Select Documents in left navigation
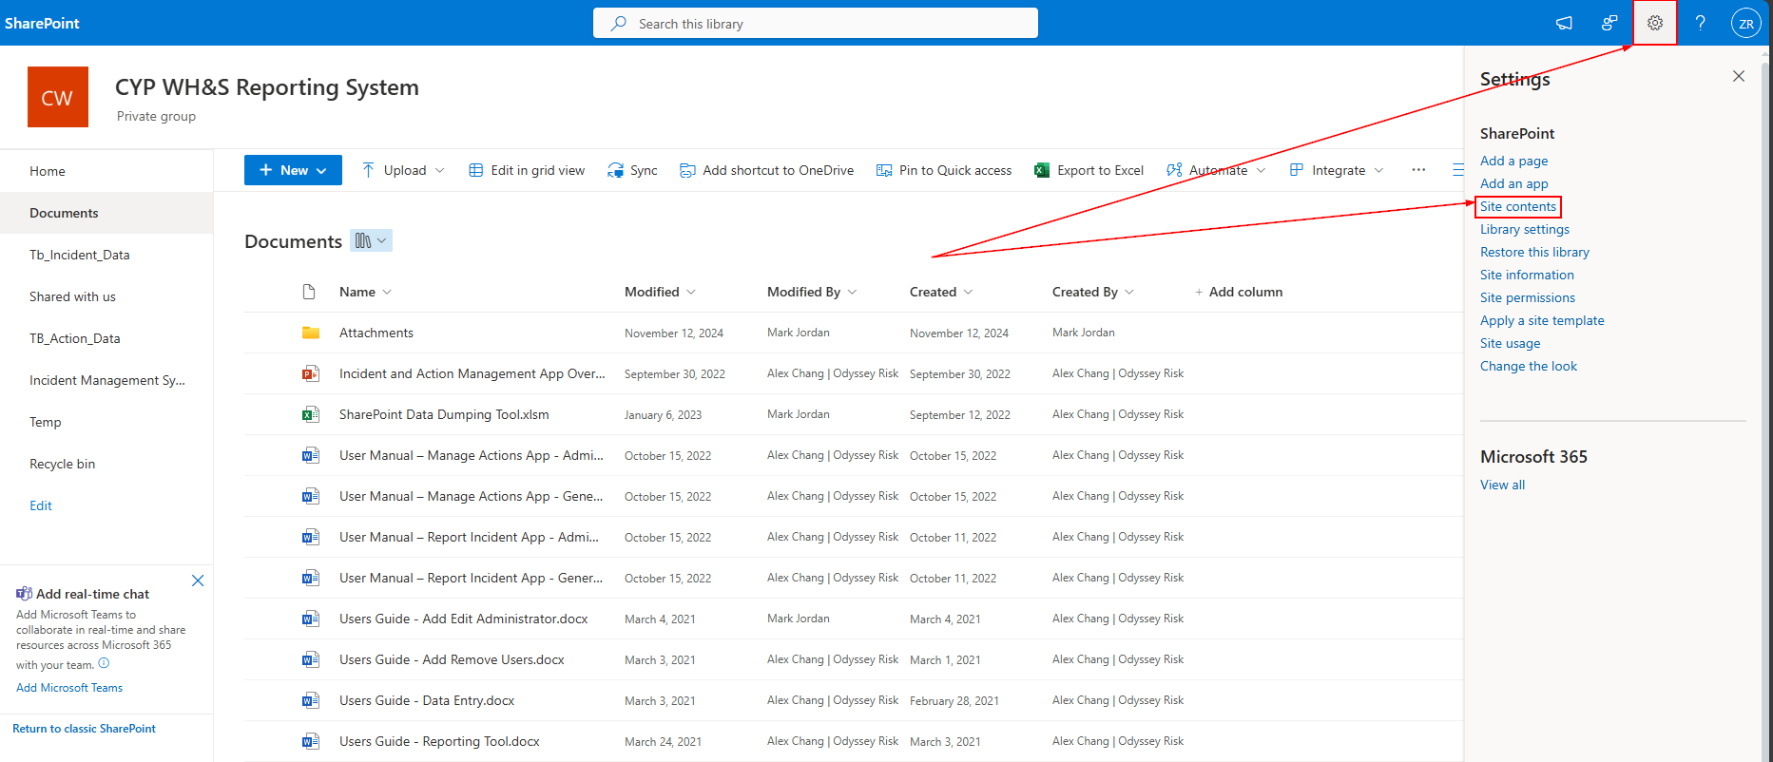Viewport: 1773px width, 762px height. pos(64,213)
